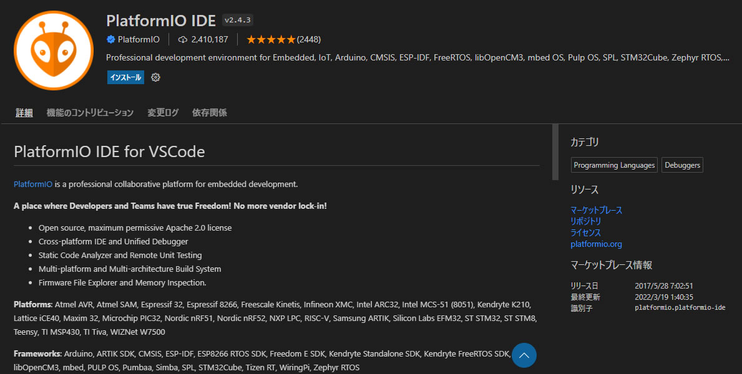Open the リポジトリ resource link

pyautogui.click(x=586, y=221)
